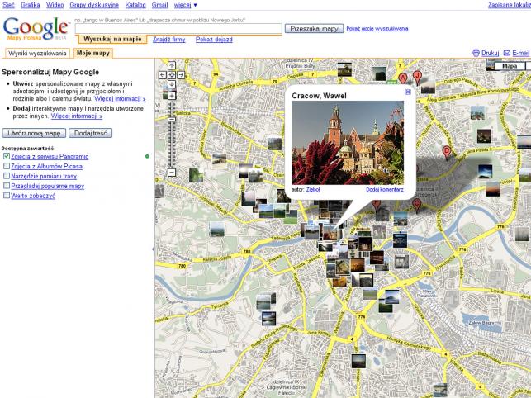Click the Zdjęcia z serwisu Panoramio link
Screen dimensions: 531x398
[50, 156]
